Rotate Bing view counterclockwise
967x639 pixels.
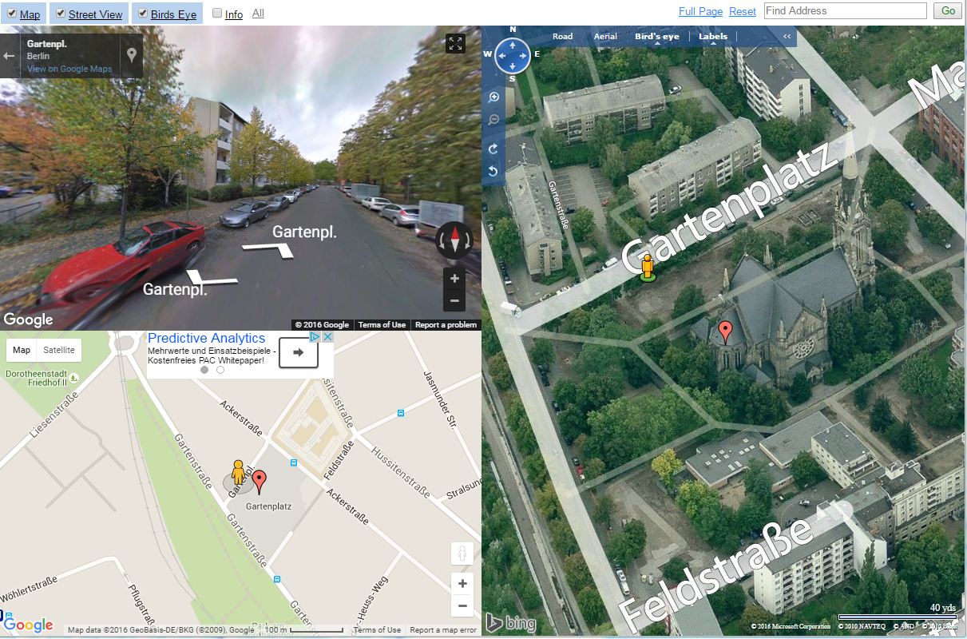(x=493, y=171)
